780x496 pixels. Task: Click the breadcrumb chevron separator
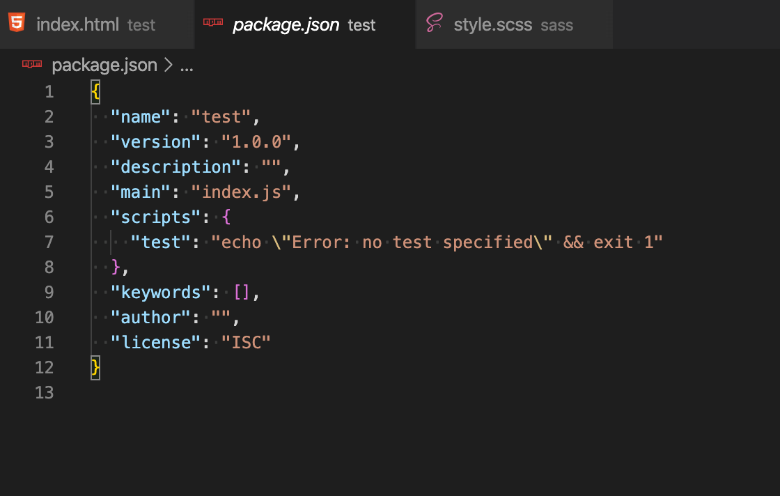pyautogui.click(x=169, y=65)
